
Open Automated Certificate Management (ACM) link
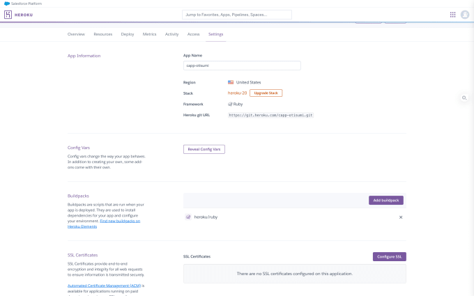(x=104, y=286)
